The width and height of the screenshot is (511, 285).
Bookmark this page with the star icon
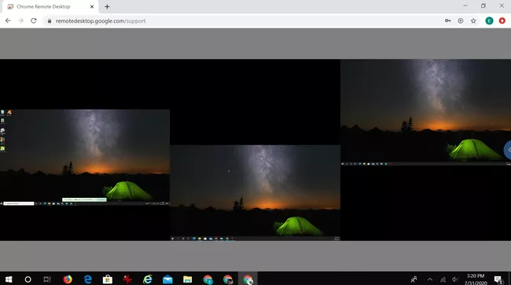(x=473, y=21)
